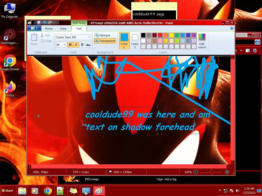The width and height of the screenshot is (262, 196).
Task: Click the Paste clipboard button
Action: click(x=34, y=39)
